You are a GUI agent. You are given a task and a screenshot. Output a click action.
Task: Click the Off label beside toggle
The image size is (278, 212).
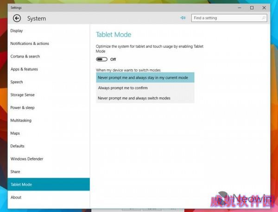click(x=113, y=59)
